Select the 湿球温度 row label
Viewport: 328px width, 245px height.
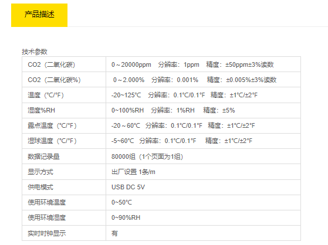(x=64, y=141)
